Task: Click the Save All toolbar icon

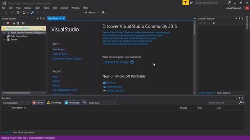Action: (x=32, y=12)
